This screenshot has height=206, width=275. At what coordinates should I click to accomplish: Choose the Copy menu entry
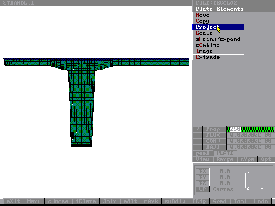tap(218, 21)
